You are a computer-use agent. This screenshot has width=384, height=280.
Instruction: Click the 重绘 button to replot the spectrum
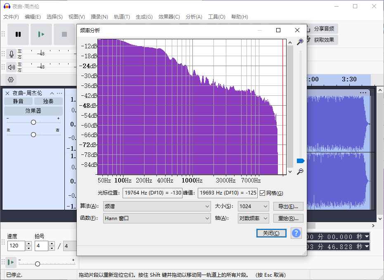click(x=288, y=218)
